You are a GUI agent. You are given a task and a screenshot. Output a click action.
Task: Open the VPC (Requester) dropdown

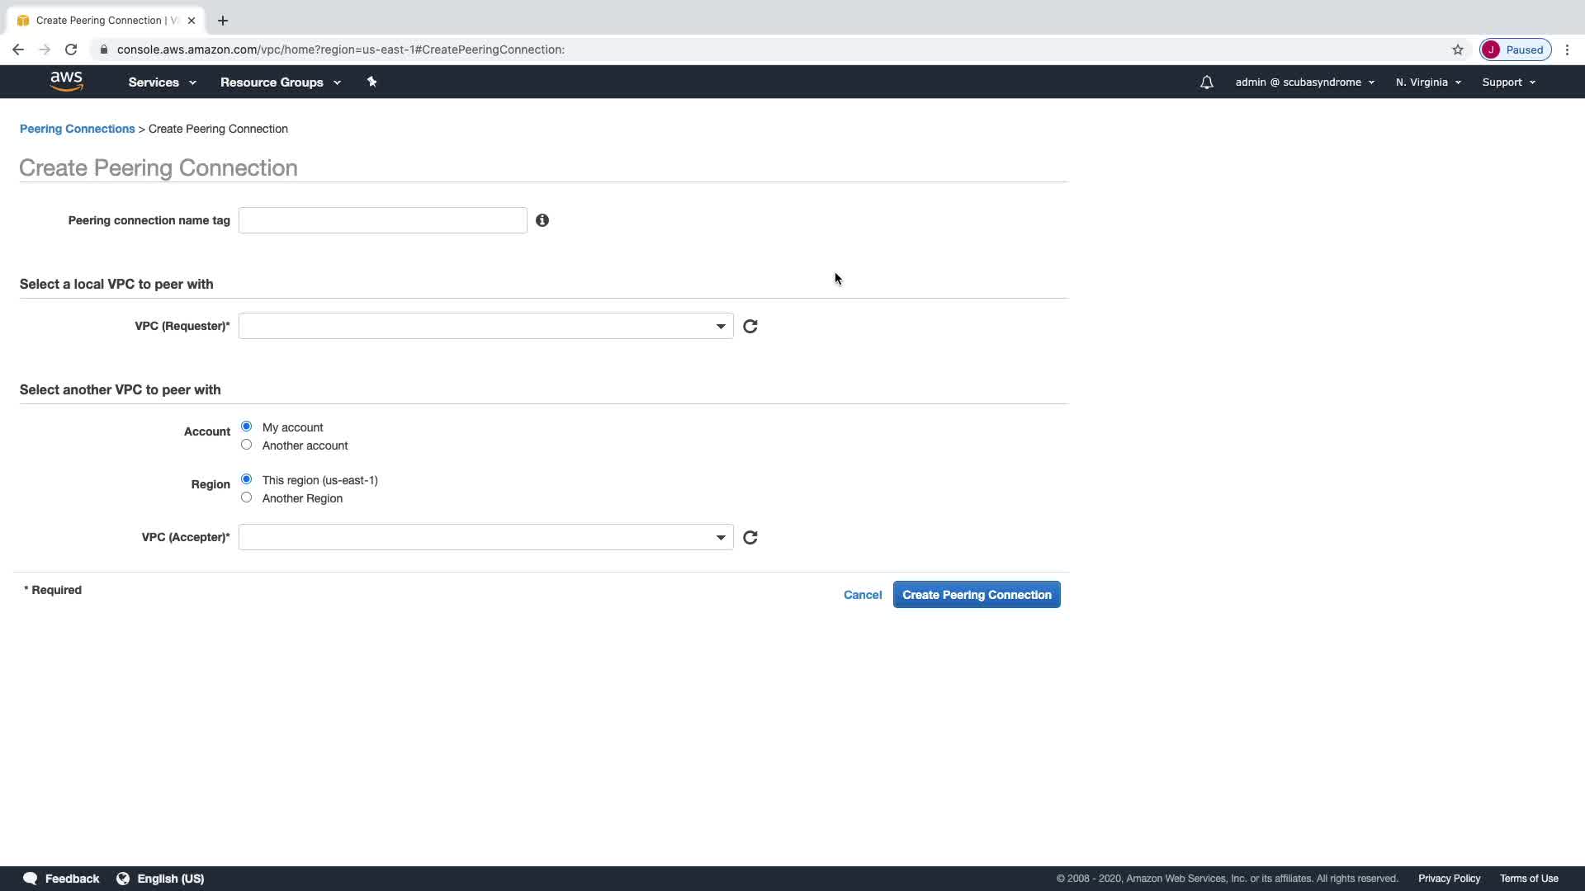tap(485, 327)
